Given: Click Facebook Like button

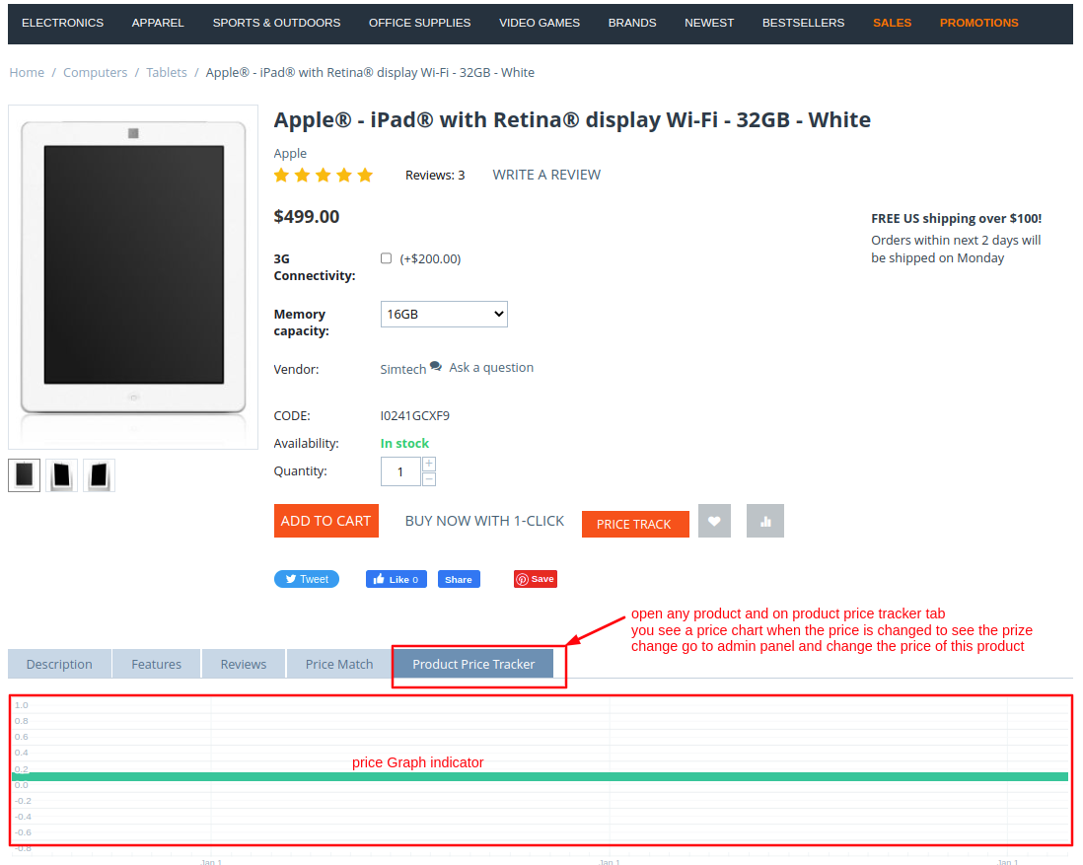Looking at the screenshot, I should [x=397, y=579].
